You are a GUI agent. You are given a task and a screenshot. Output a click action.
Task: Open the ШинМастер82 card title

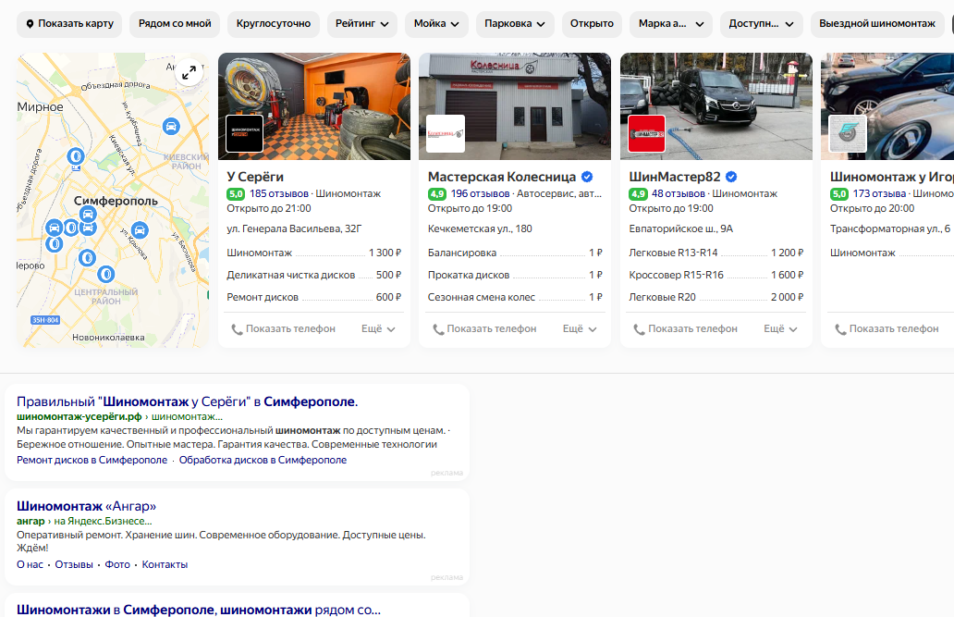point(674,177)
